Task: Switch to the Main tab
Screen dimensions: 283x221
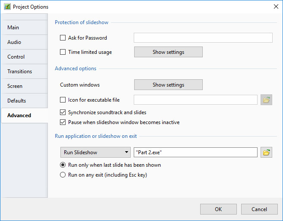Action: point(24,28)
